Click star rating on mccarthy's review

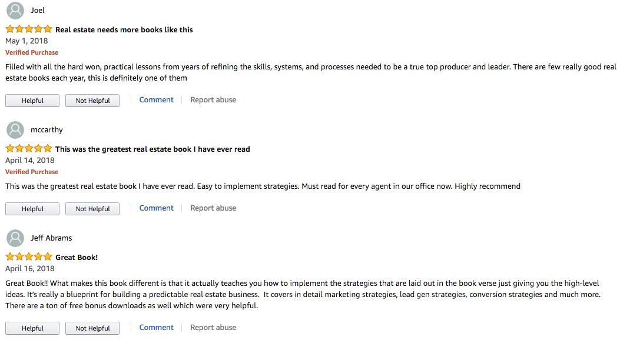pos(29,148)
